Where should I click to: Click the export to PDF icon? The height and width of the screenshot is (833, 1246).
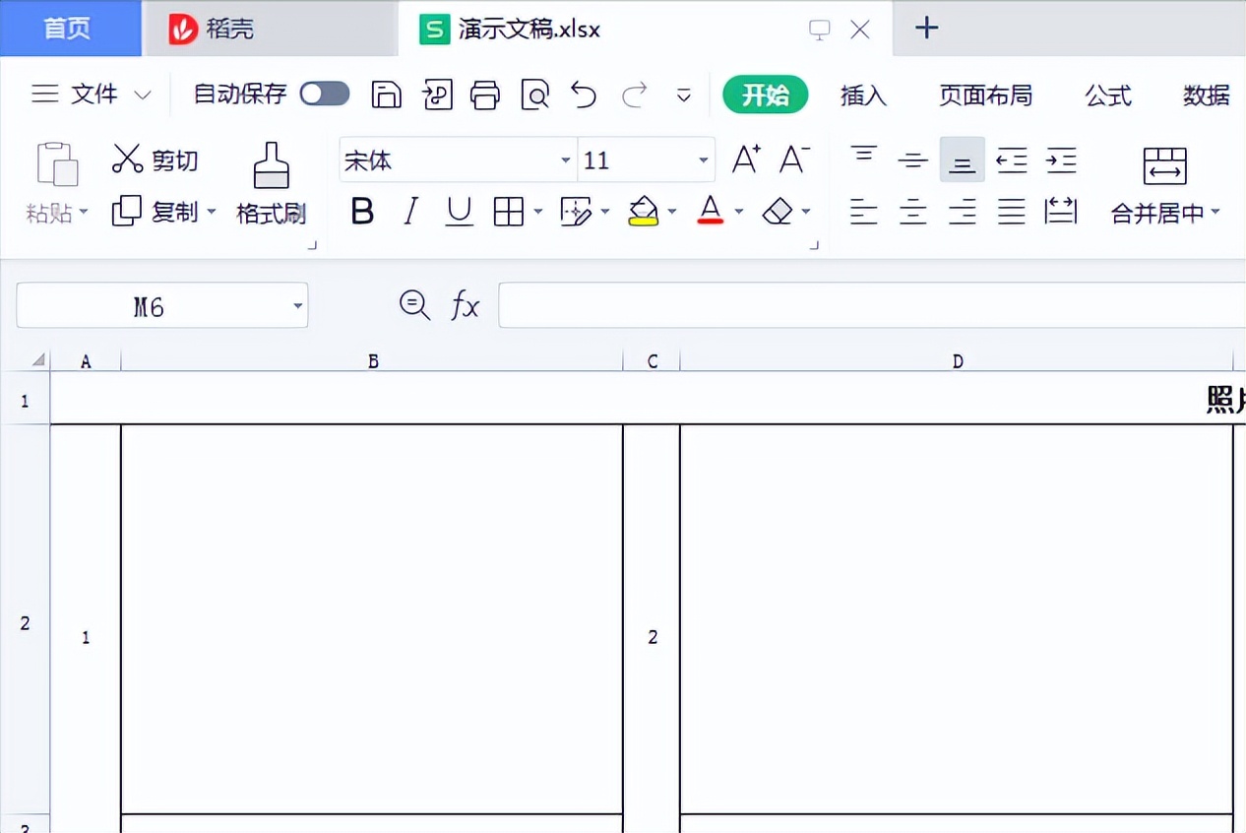tap(437, 95)
